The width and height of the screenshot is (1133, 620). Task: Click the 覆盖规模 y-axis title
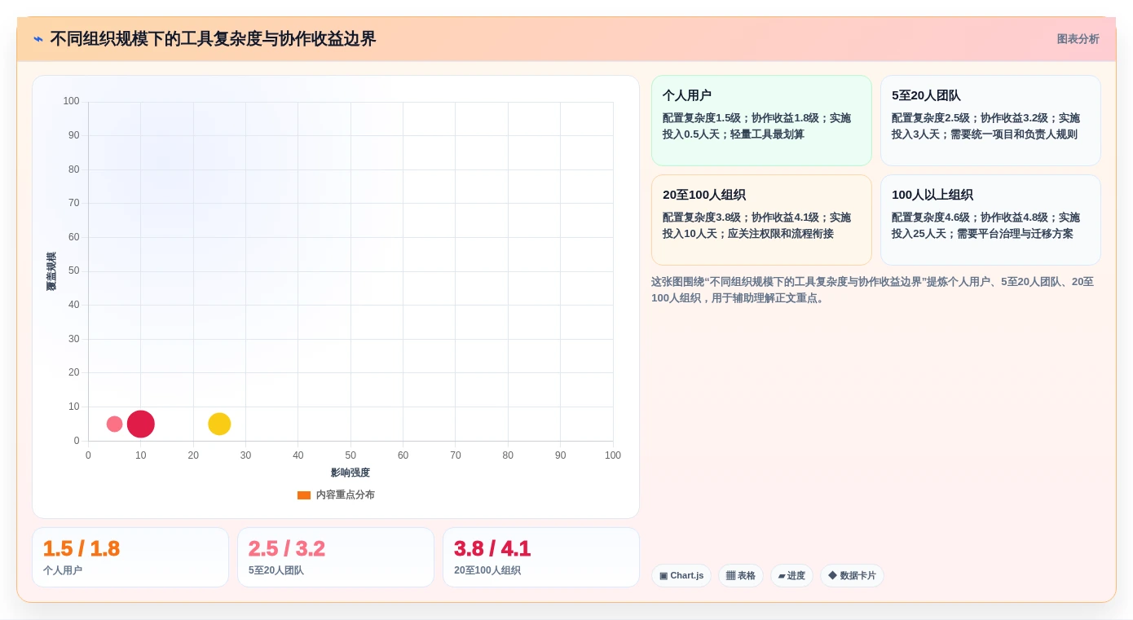pyautogui.click(x=51, y=271)
